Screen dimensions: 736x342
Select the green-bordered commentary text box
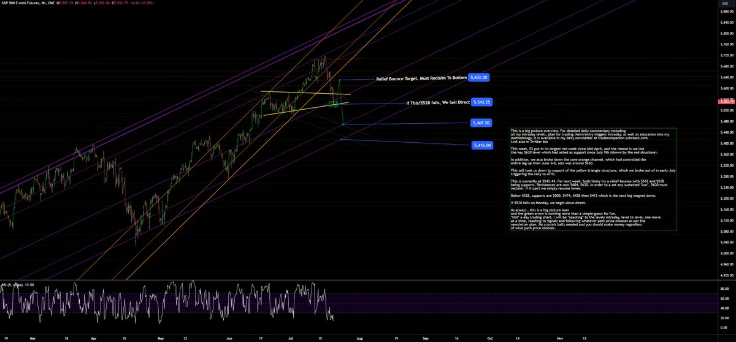pos(592,179)
